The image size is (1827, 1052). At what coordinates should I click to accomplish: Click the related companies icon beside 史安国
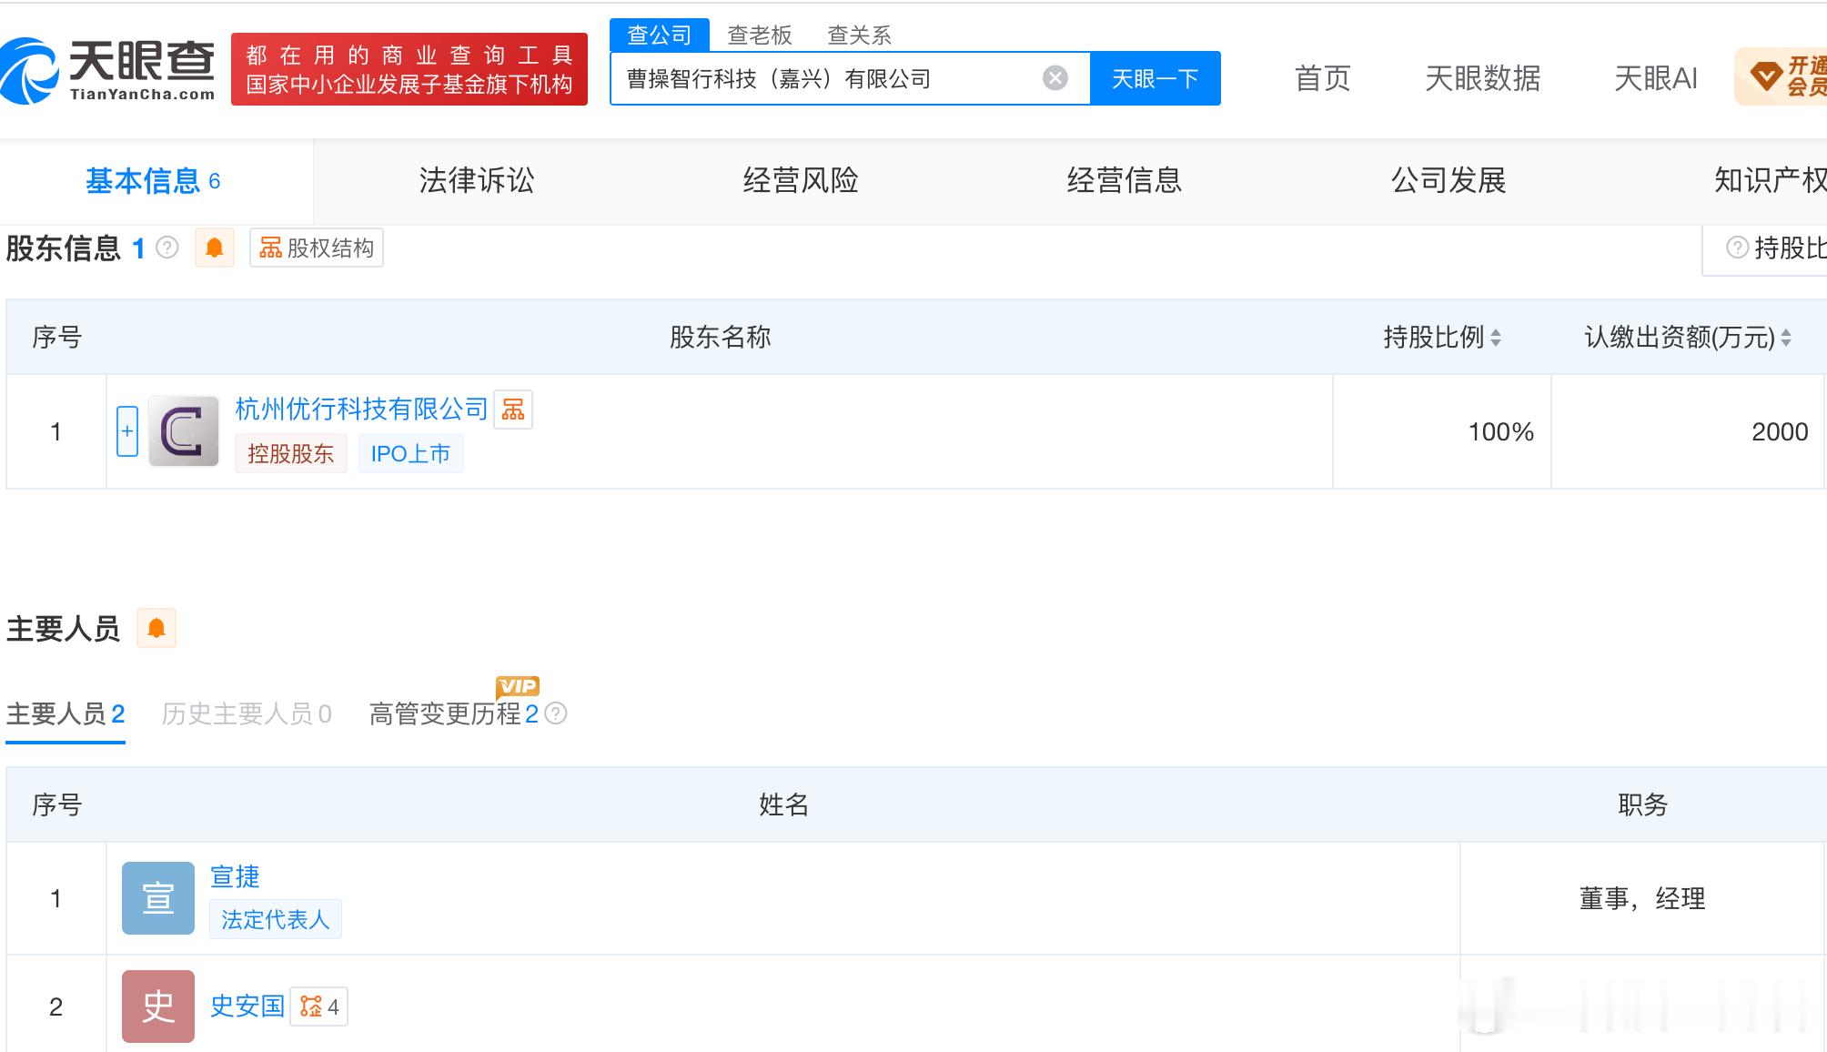pyautogui.click(x=319, y=1006)
